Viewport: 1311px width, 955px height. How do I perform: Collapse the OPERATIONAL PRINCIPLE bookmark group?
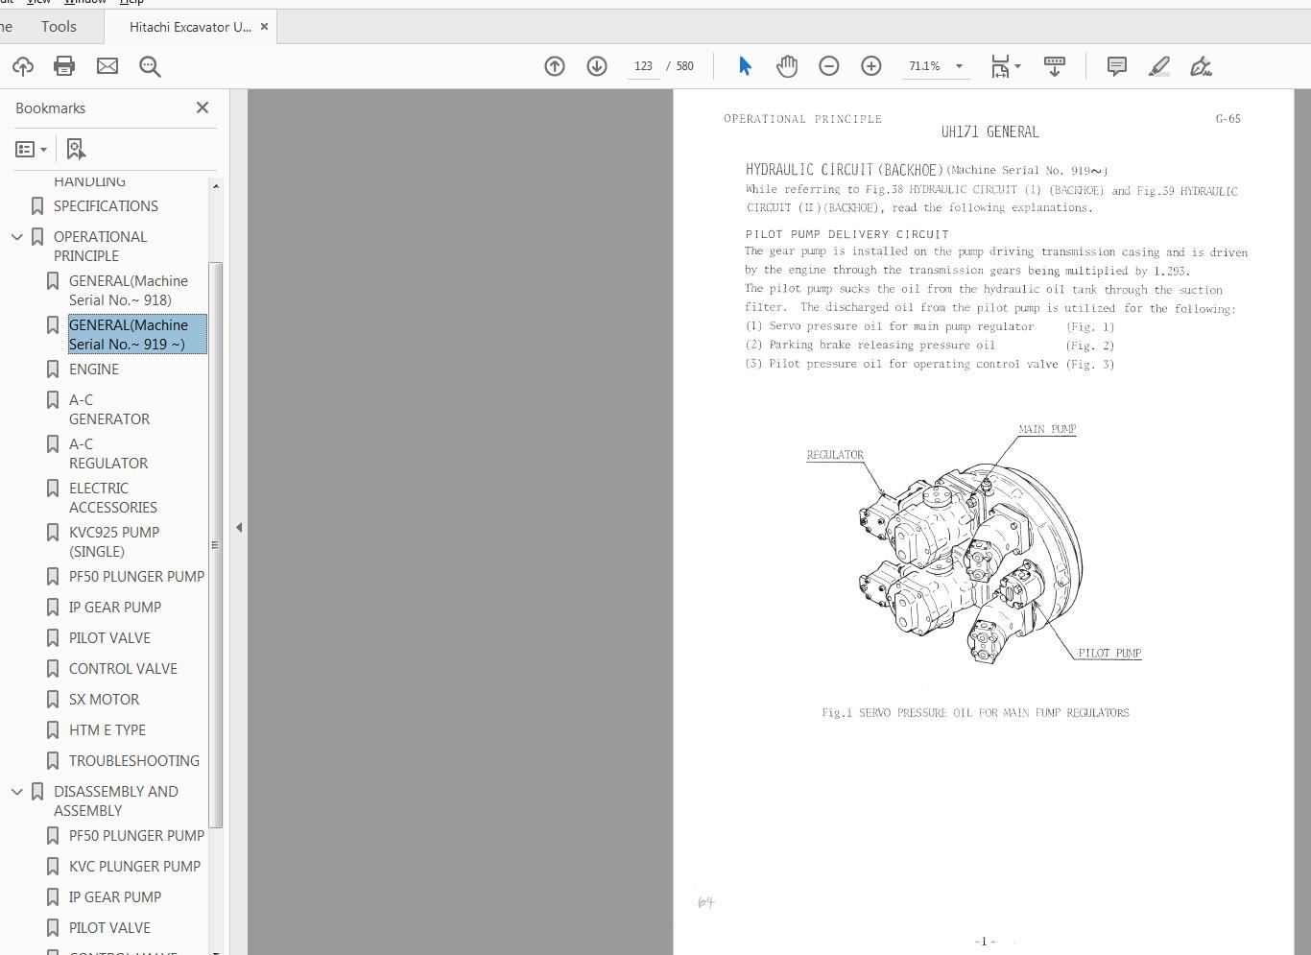tap(17, 236)
